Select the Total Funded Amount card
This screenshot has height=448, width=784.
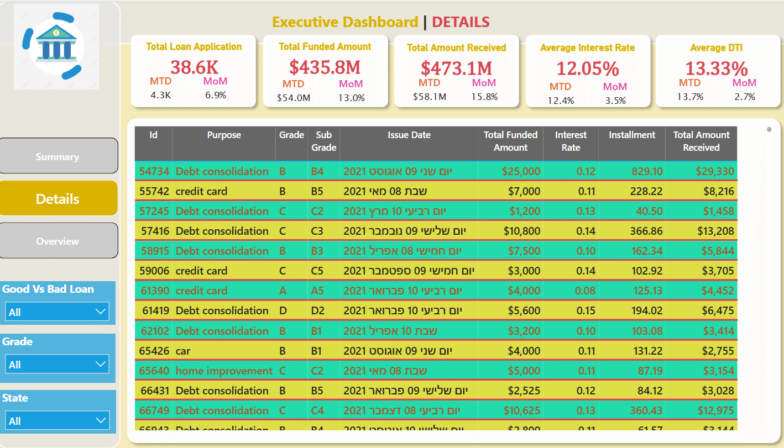tap(325, 71)
